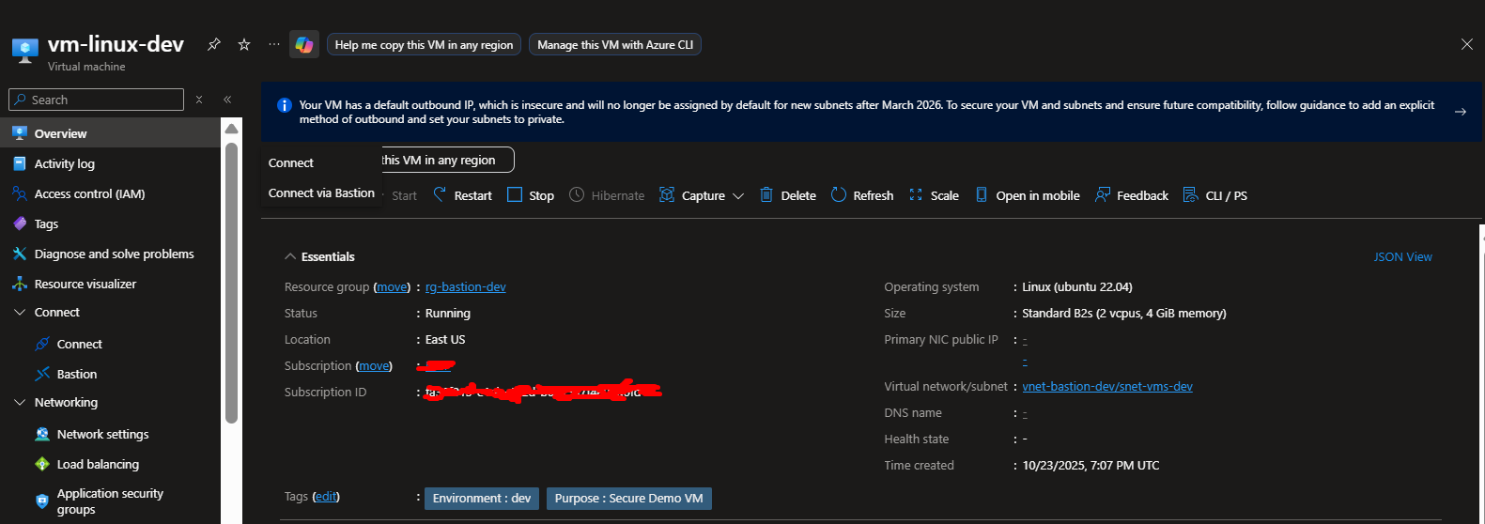Delete the VM via trash icon
1485x524 pixels.
tap(787, 195)
